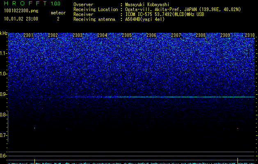The image size is (258, 164).
Task: Click the Receiver field label
Action: [83, 14]
